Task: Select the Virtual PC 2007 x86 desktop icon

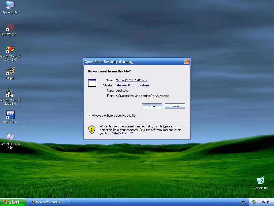Action: tap(10, 141)
